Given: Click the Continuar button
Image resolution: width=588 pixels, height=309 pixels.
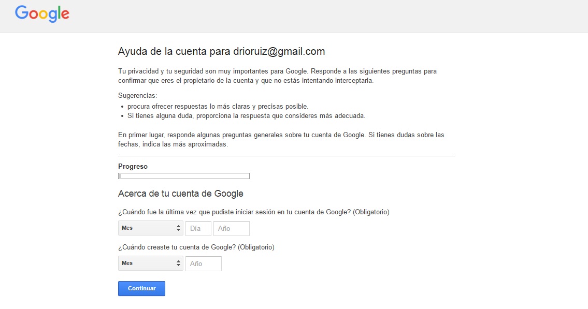Looking at the screenshot, I should point(142,288).
